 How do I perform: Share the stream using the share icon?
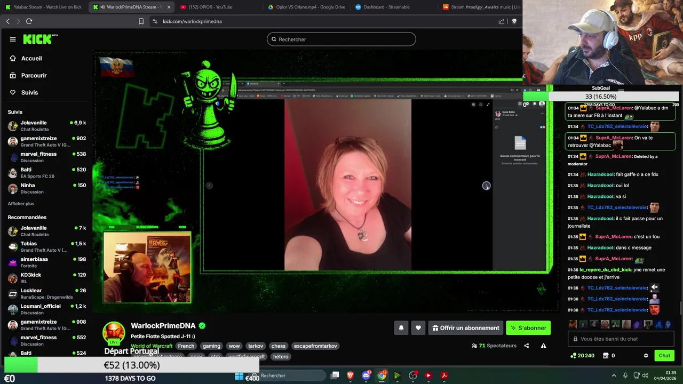(x=527, y=346)
